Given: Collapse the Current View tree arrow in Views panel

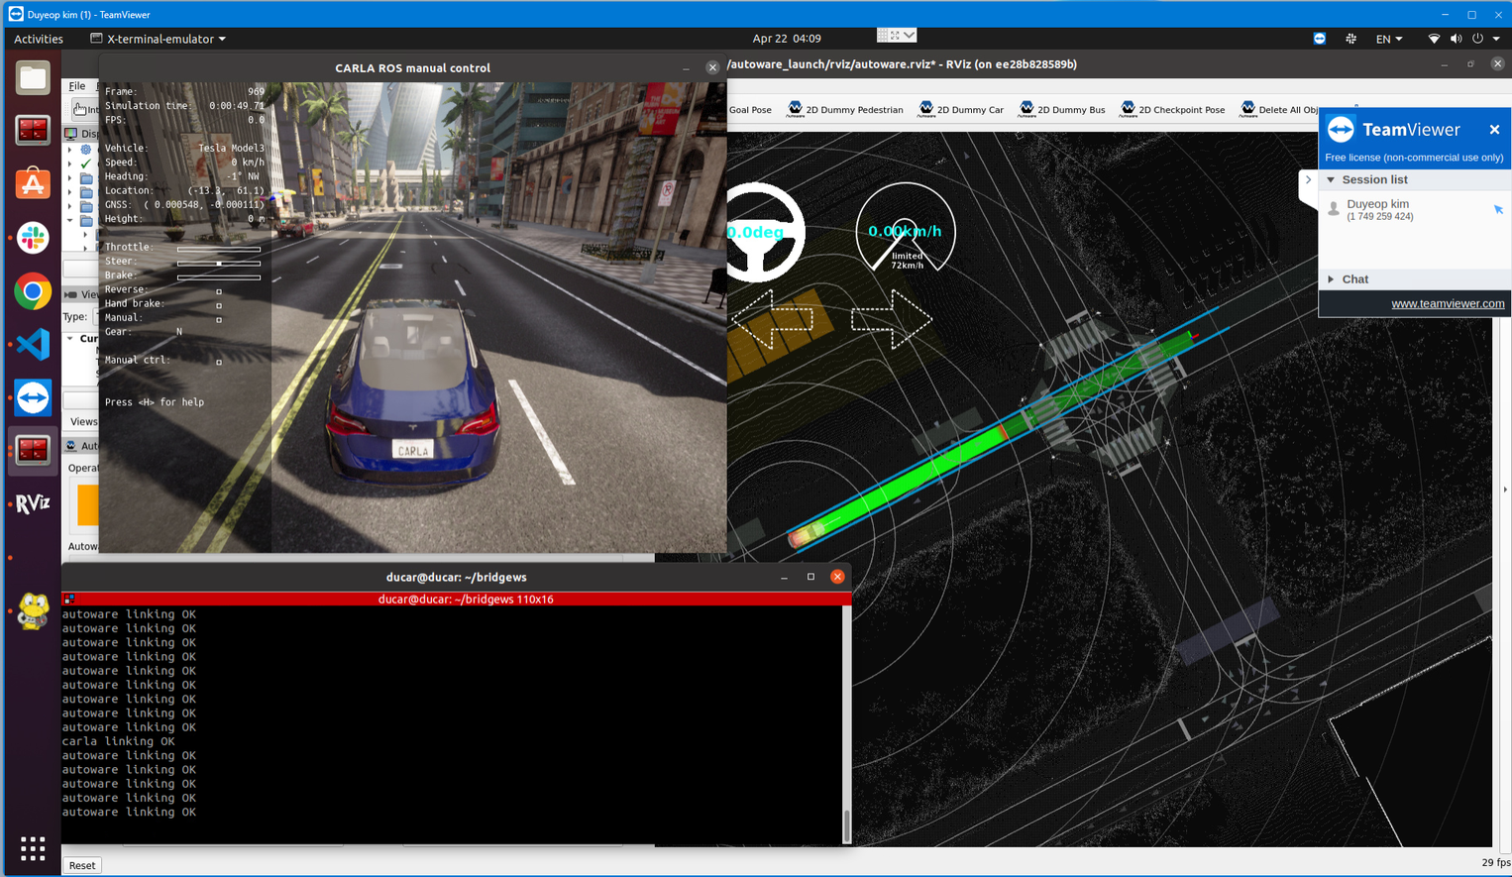Looking at the screenshot, I should click(70, 339).
